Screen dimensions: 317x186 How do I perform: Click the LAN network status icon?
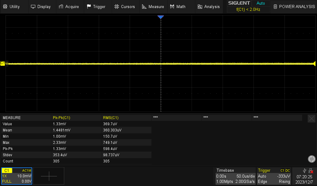pos(311,170)
